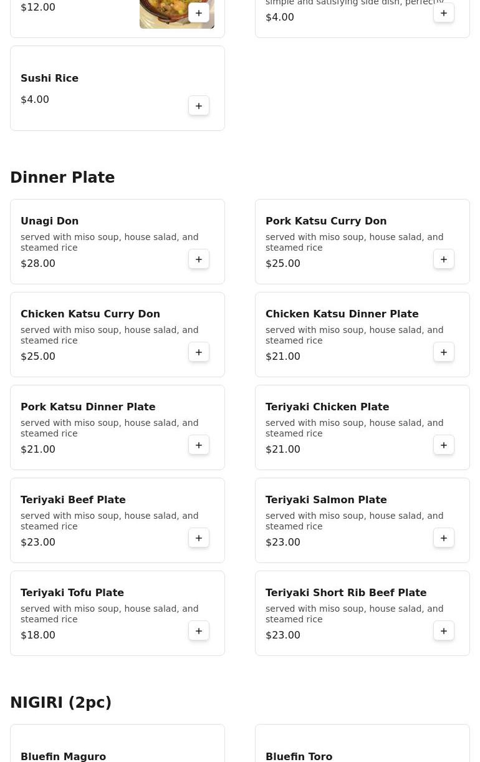Open Teriyaki Salmon Plate title

326,499
